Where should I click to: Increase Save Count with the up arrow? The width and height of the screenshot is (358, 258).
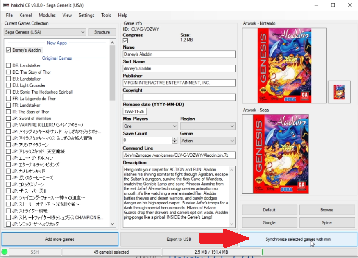click(175, 139)
